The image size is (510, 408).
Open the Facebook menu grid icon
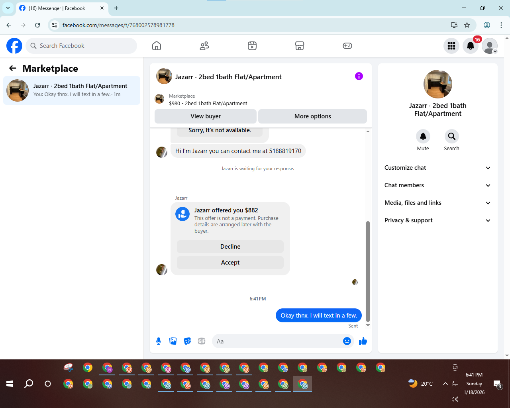coord(451,46)
